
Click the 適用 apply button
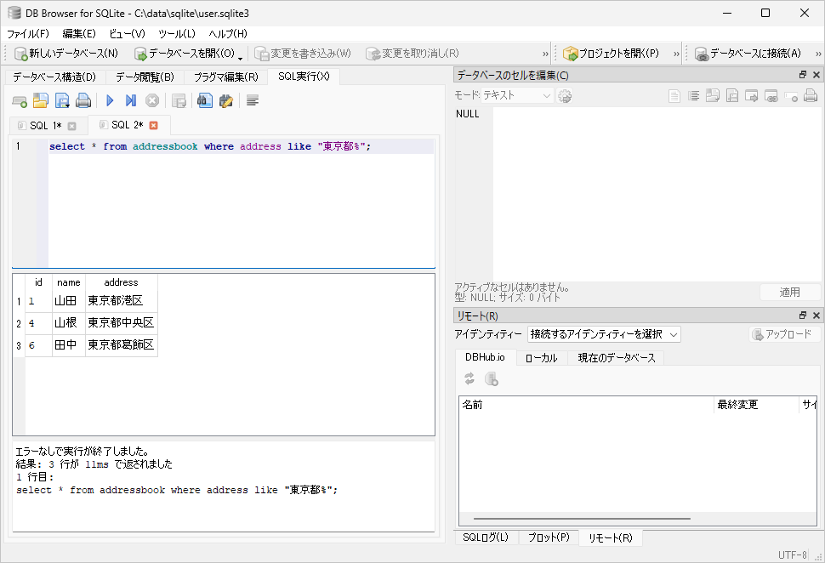789,291
